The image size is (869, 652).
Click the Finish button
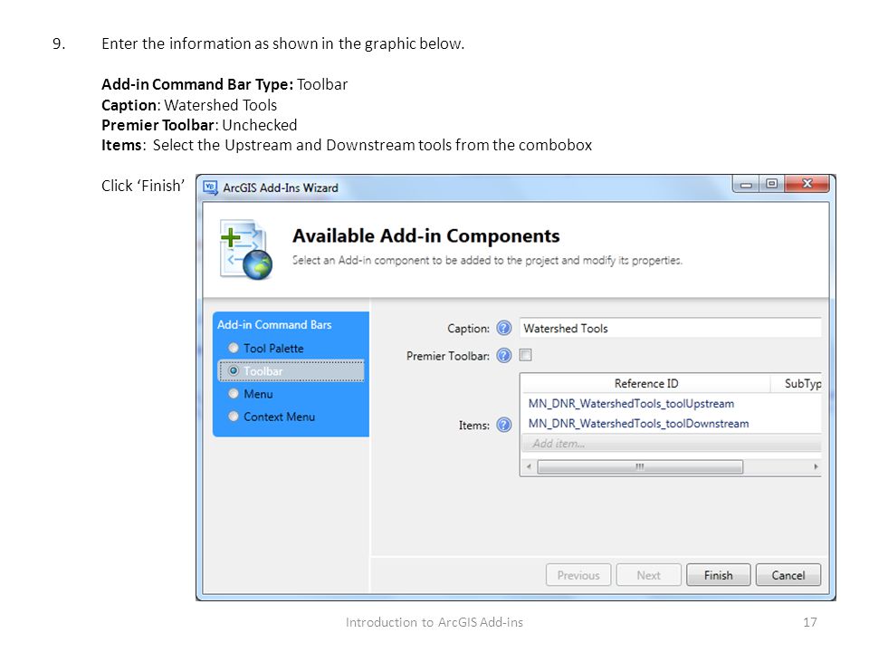coord(718,576)
